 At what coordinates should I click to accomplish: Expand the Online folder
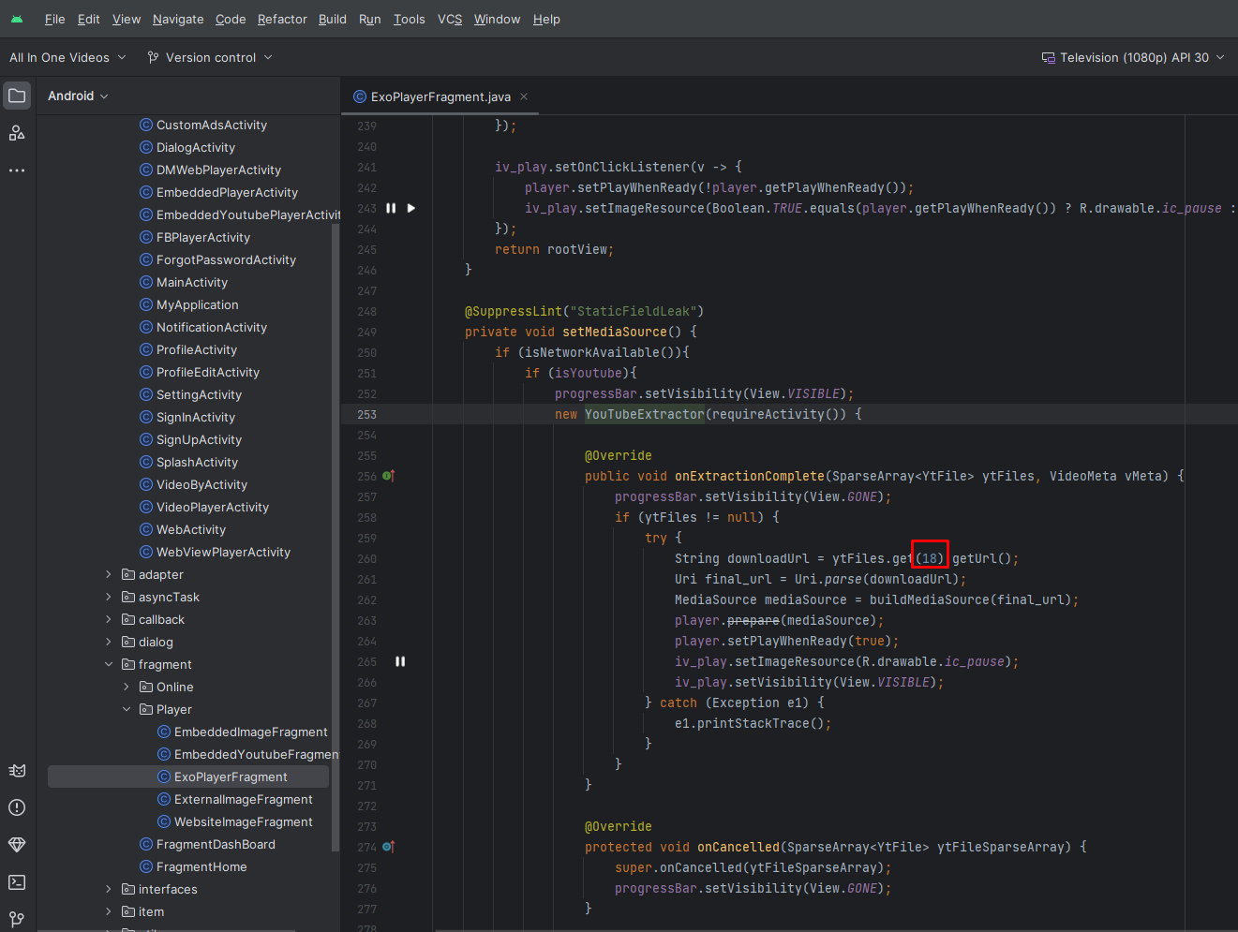coord(127,687)
